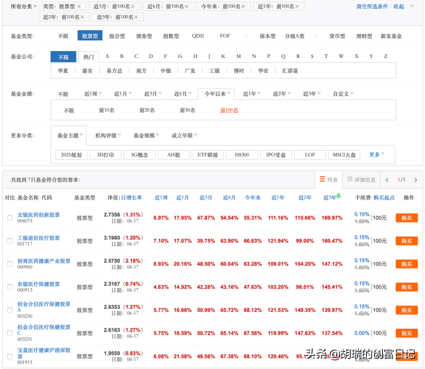Sort by 今年来 column header

point(253,198)
